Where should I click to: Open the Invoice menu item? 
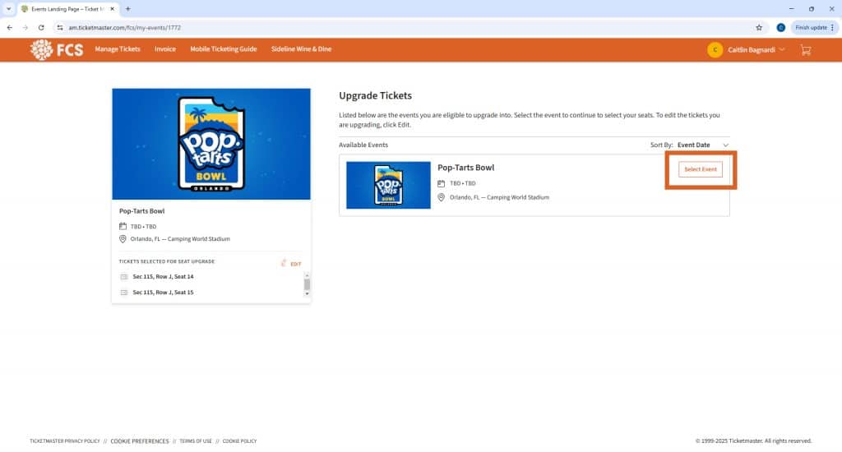tap(164, 48)
